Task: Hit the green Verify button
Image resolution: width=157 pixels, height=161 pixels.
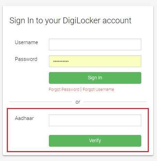Action: pyautogui.click(x=95, y=141)
